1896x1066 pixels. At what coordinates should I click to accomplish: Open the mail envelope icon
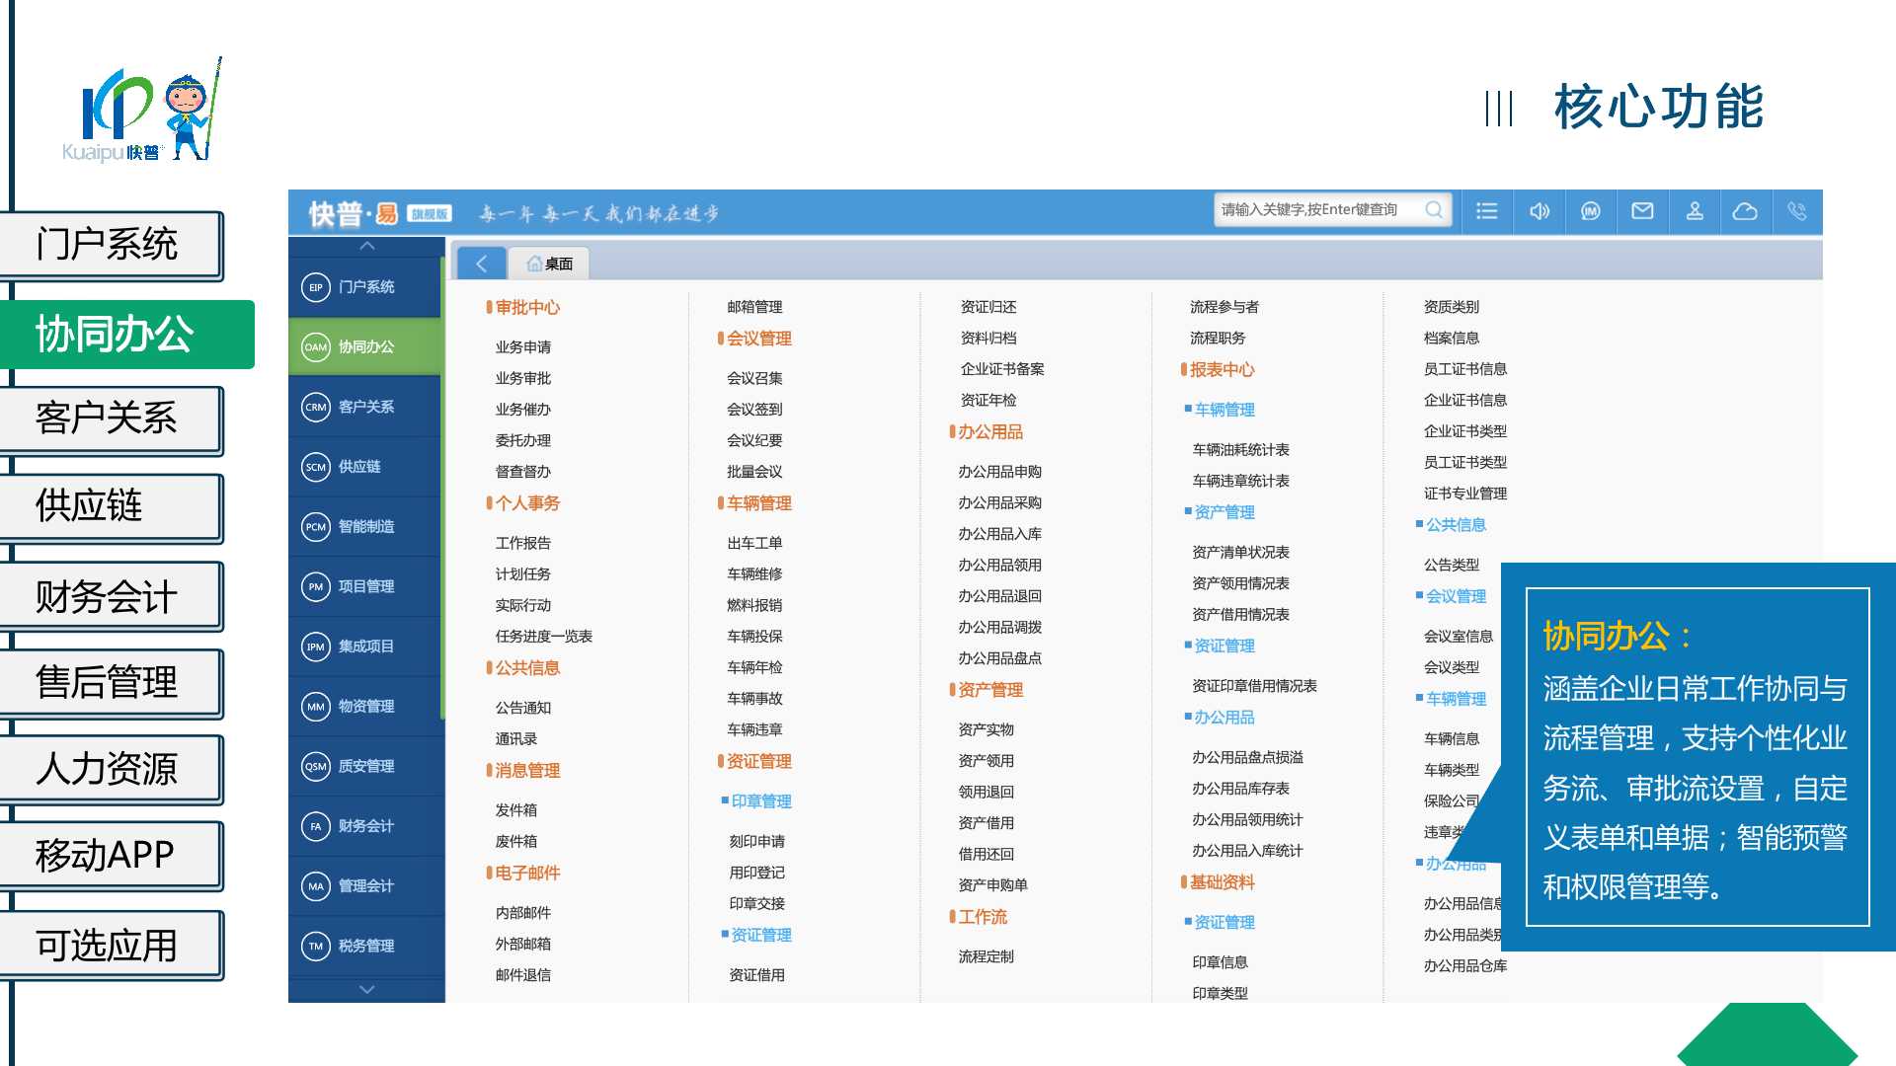click(x=1642, y=211)
